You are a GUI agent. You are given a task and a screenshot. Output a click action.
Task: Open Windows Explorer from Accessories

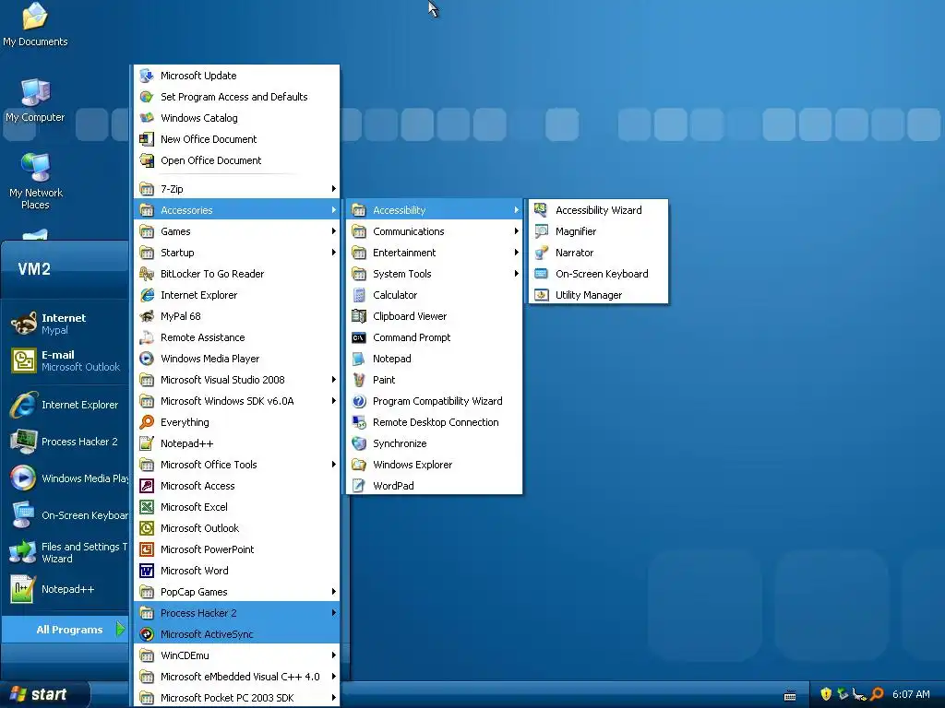434,465
